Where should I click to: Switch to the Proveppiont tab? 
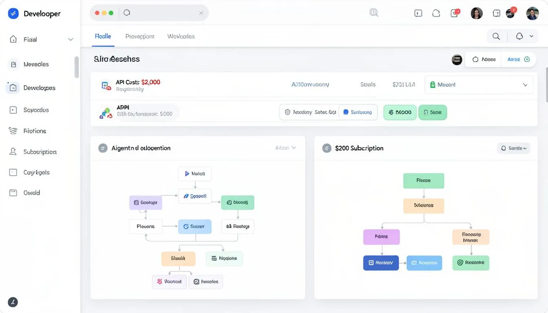click(140, 36)
